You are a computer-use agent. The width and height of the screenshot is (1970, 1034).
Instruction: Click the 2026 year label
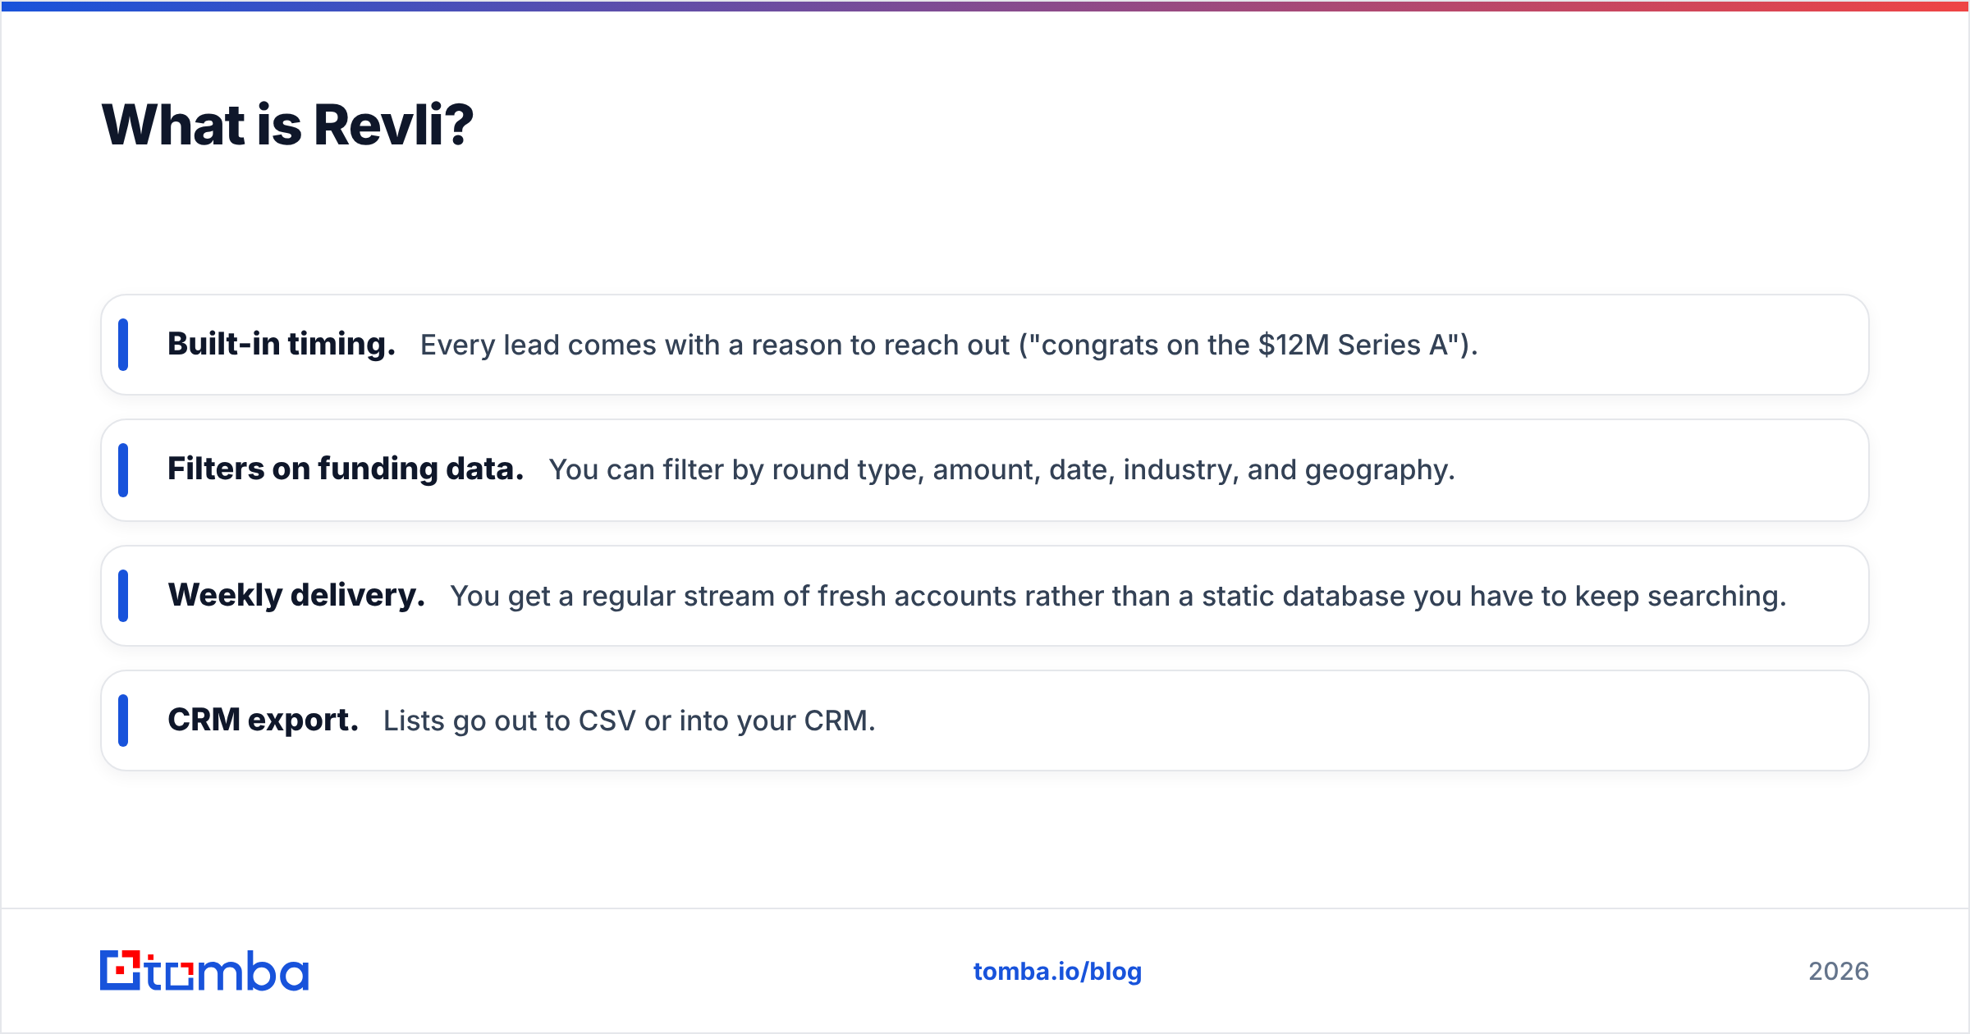coord(1839,971)
